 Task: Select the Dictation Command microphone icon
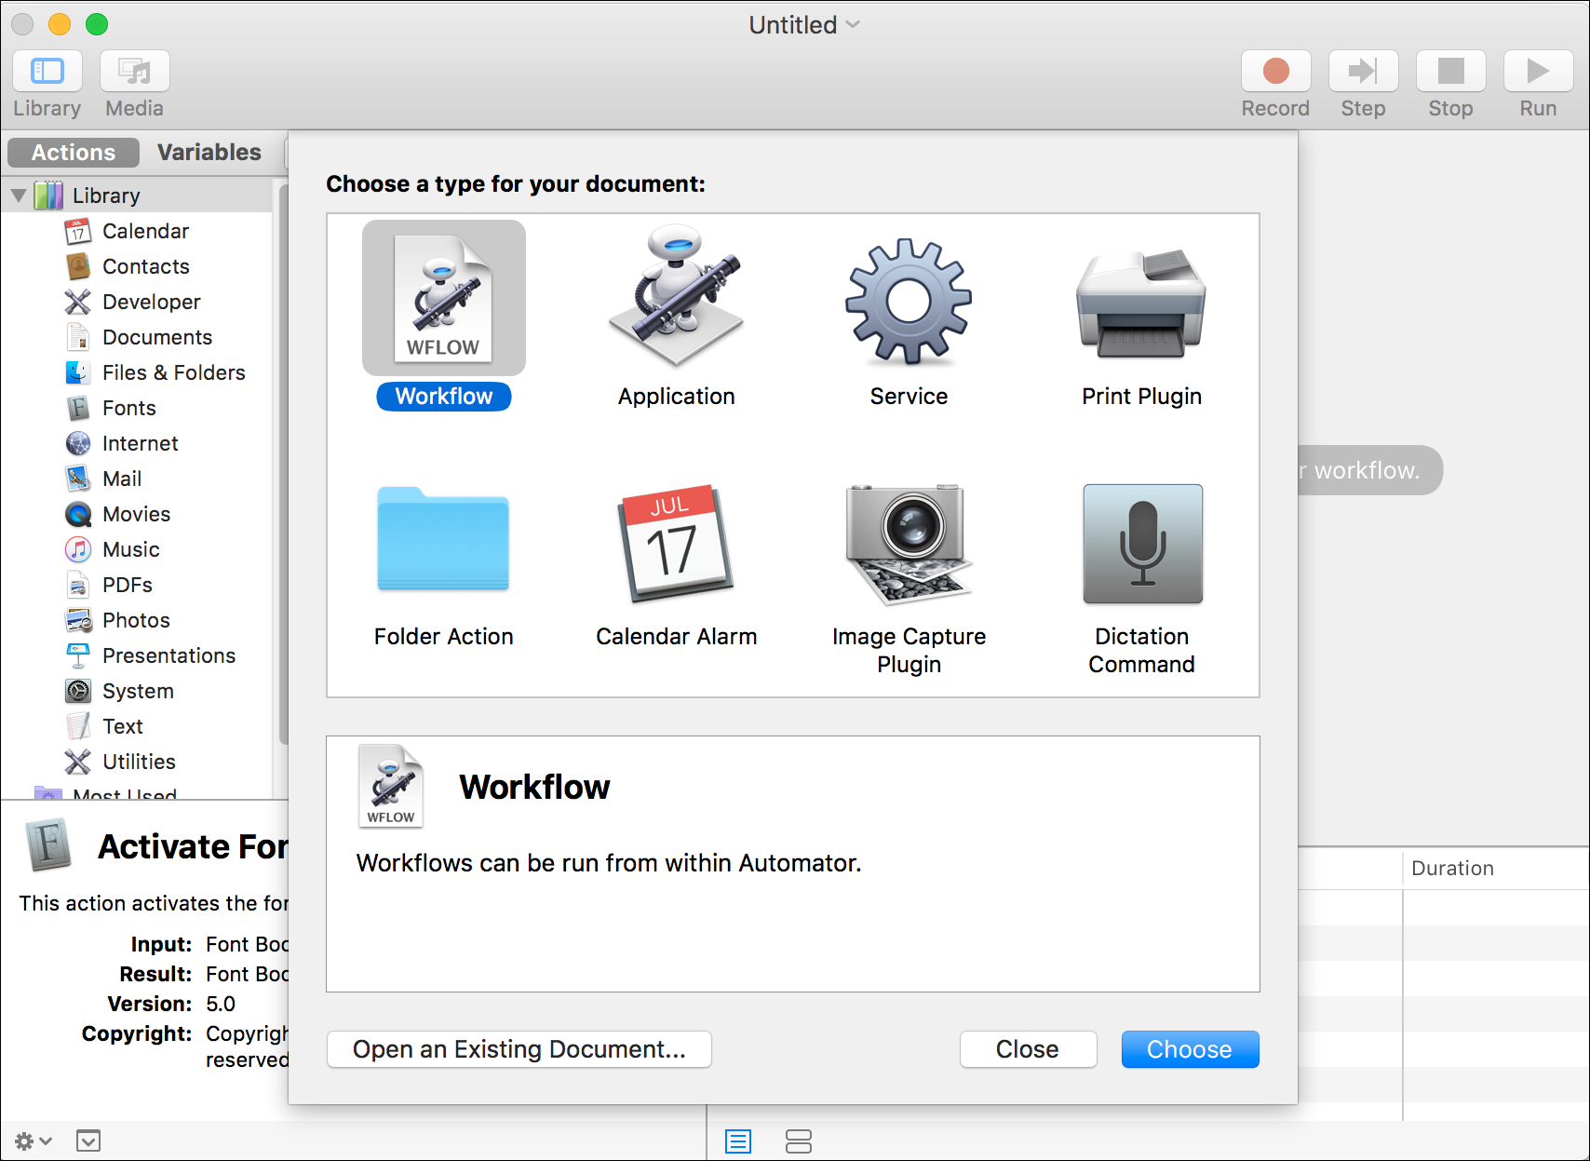point(1142,544)
